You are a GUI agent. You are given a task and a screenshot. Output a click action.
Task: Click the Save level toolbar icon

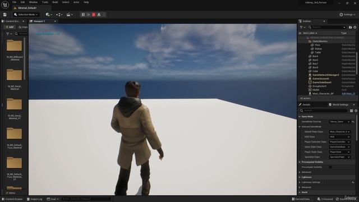click(x=5, y=15)
